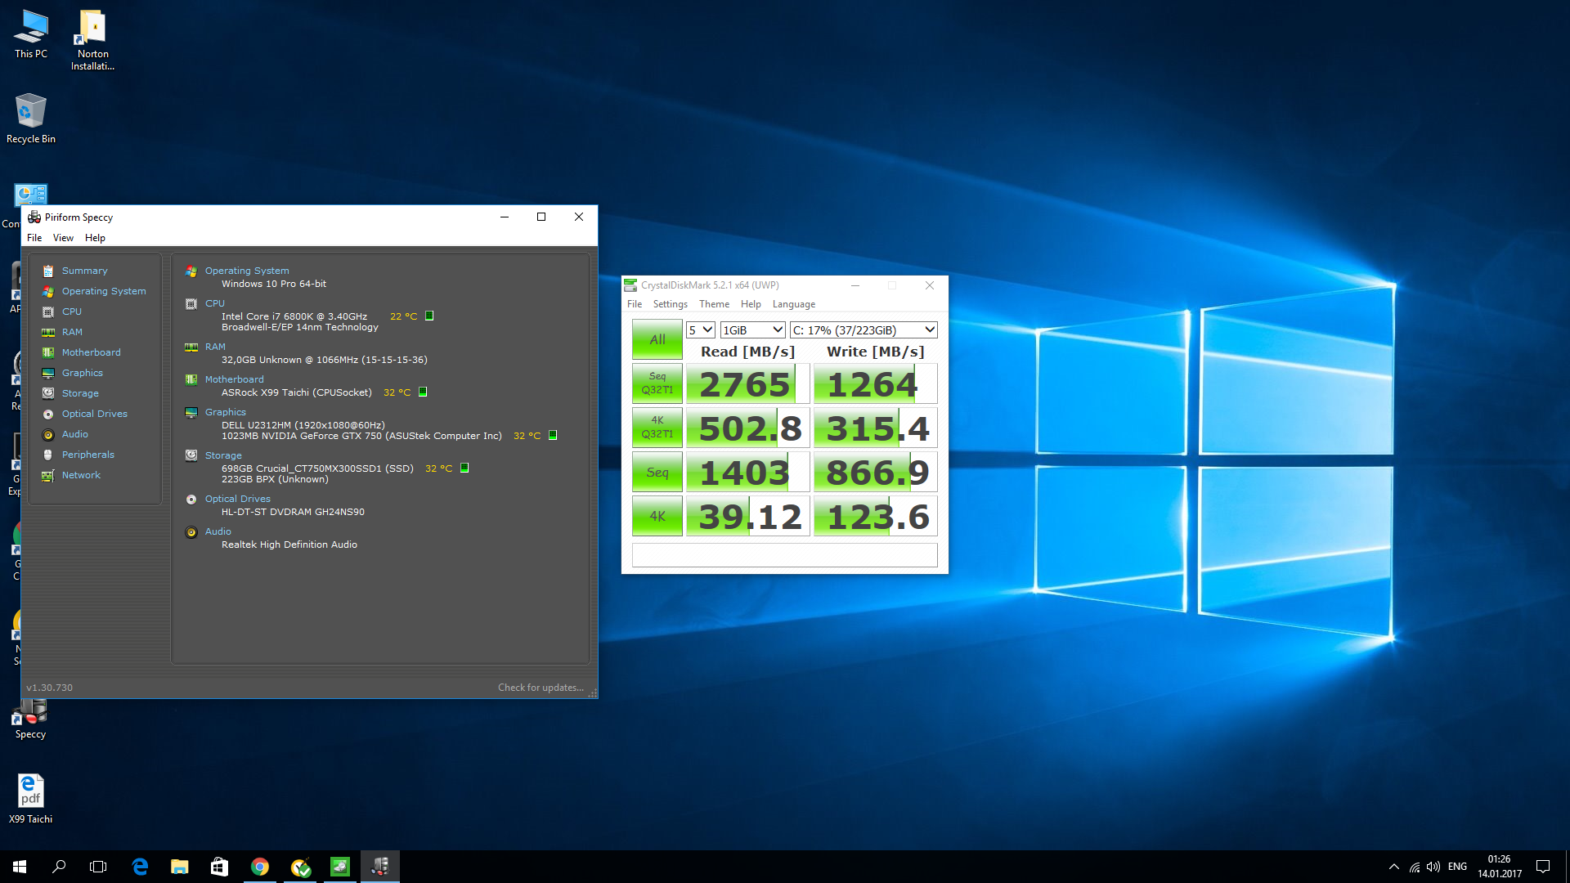This screenshot has width=1570, height=883.
Task: Open the View menu in Speccy
Action: [x=63, y=238]
